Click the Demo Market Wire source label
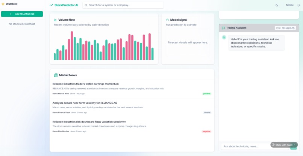 [61, 94]
